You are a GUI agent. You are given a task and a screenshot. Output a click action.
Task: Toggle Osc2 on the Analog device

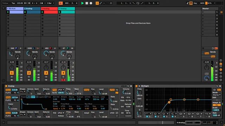coord(8,113)
